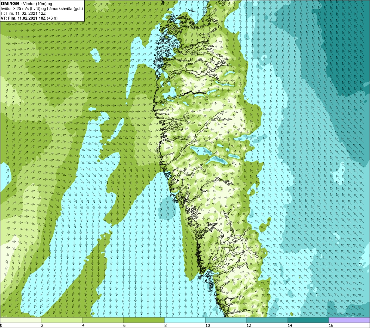The width and height of the screenshot is (370, 328).
Task: Click the 8–10 m/s light cyan legend swatch
Action: (185, 320)
